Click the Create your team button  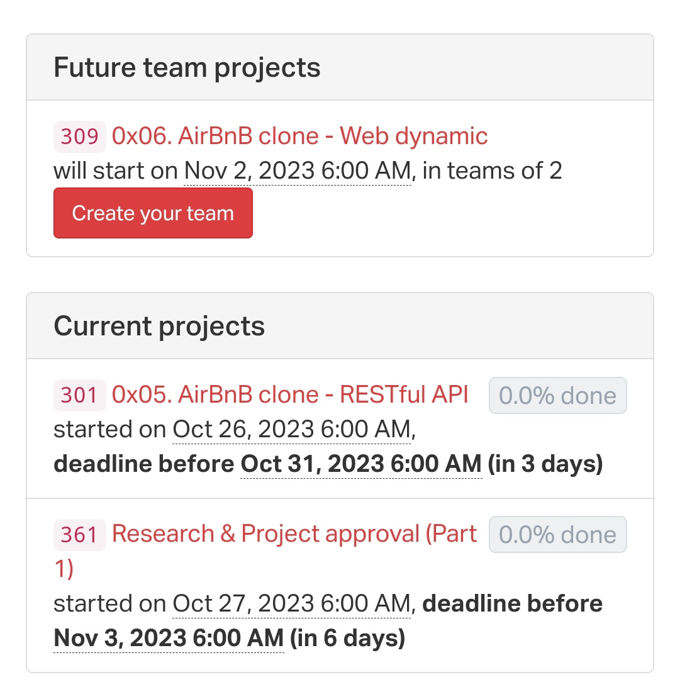point(153,213)
